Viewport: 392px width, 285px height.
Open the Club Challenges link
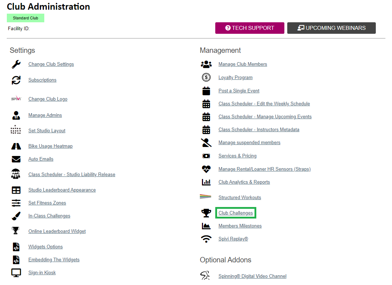[235, 213]
